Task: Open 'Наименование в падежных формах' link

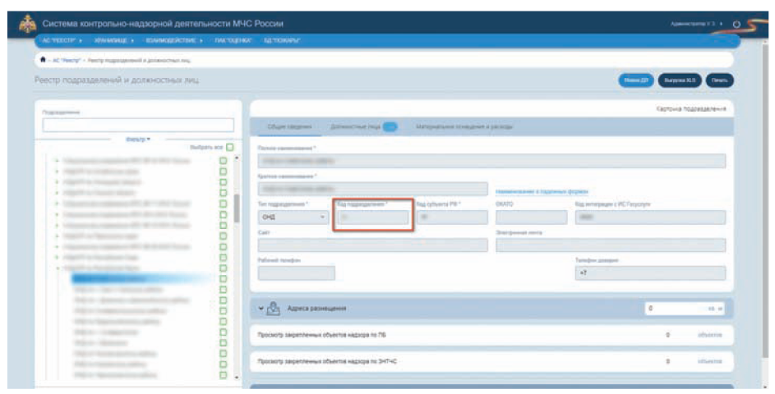Action: (542, 191)
